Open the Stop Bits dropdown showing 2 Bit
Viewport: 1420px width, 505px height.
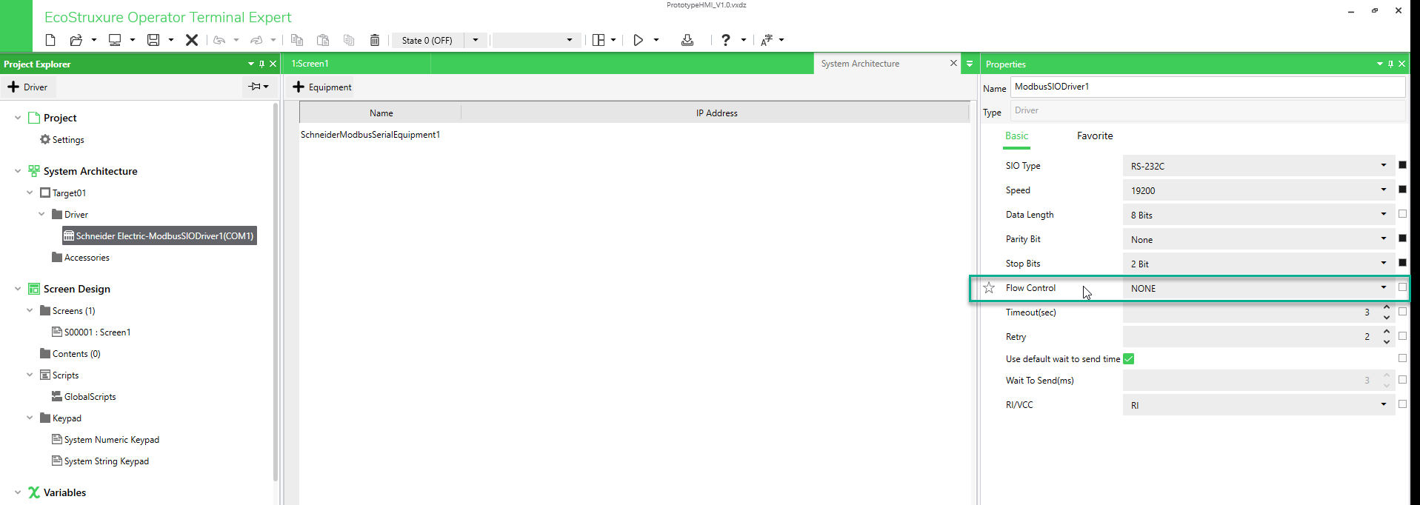(x=1259, y=264)
